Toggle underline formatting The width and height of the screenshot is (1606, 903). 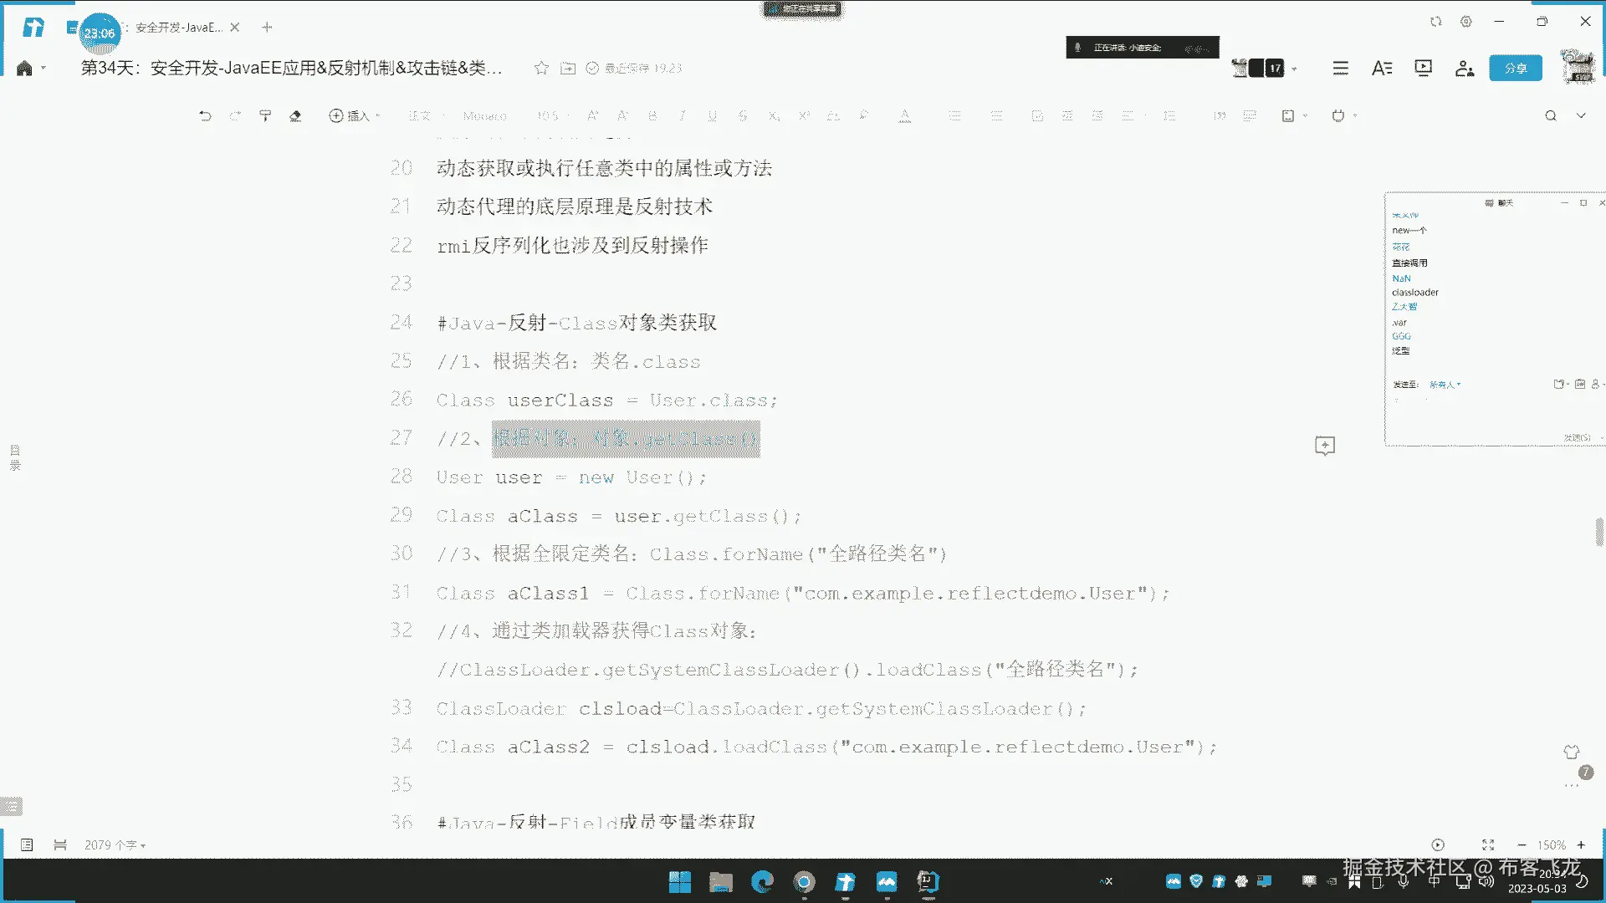click(712, 116)
